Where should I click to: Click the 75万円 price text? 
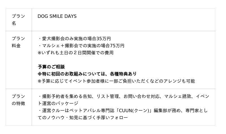[117, 46]
